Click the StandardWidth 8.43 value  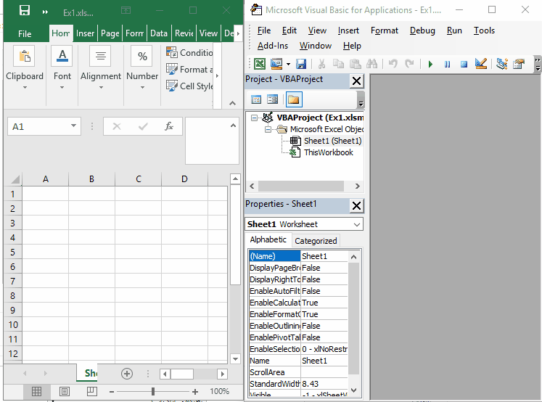coord(324,384)
